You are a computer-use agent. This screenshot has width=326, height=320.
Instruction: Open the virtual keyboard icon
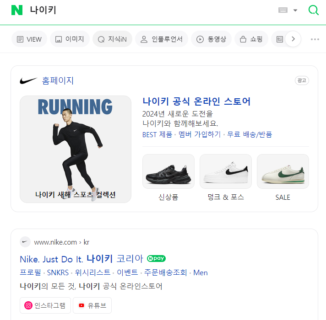(283, 10)
